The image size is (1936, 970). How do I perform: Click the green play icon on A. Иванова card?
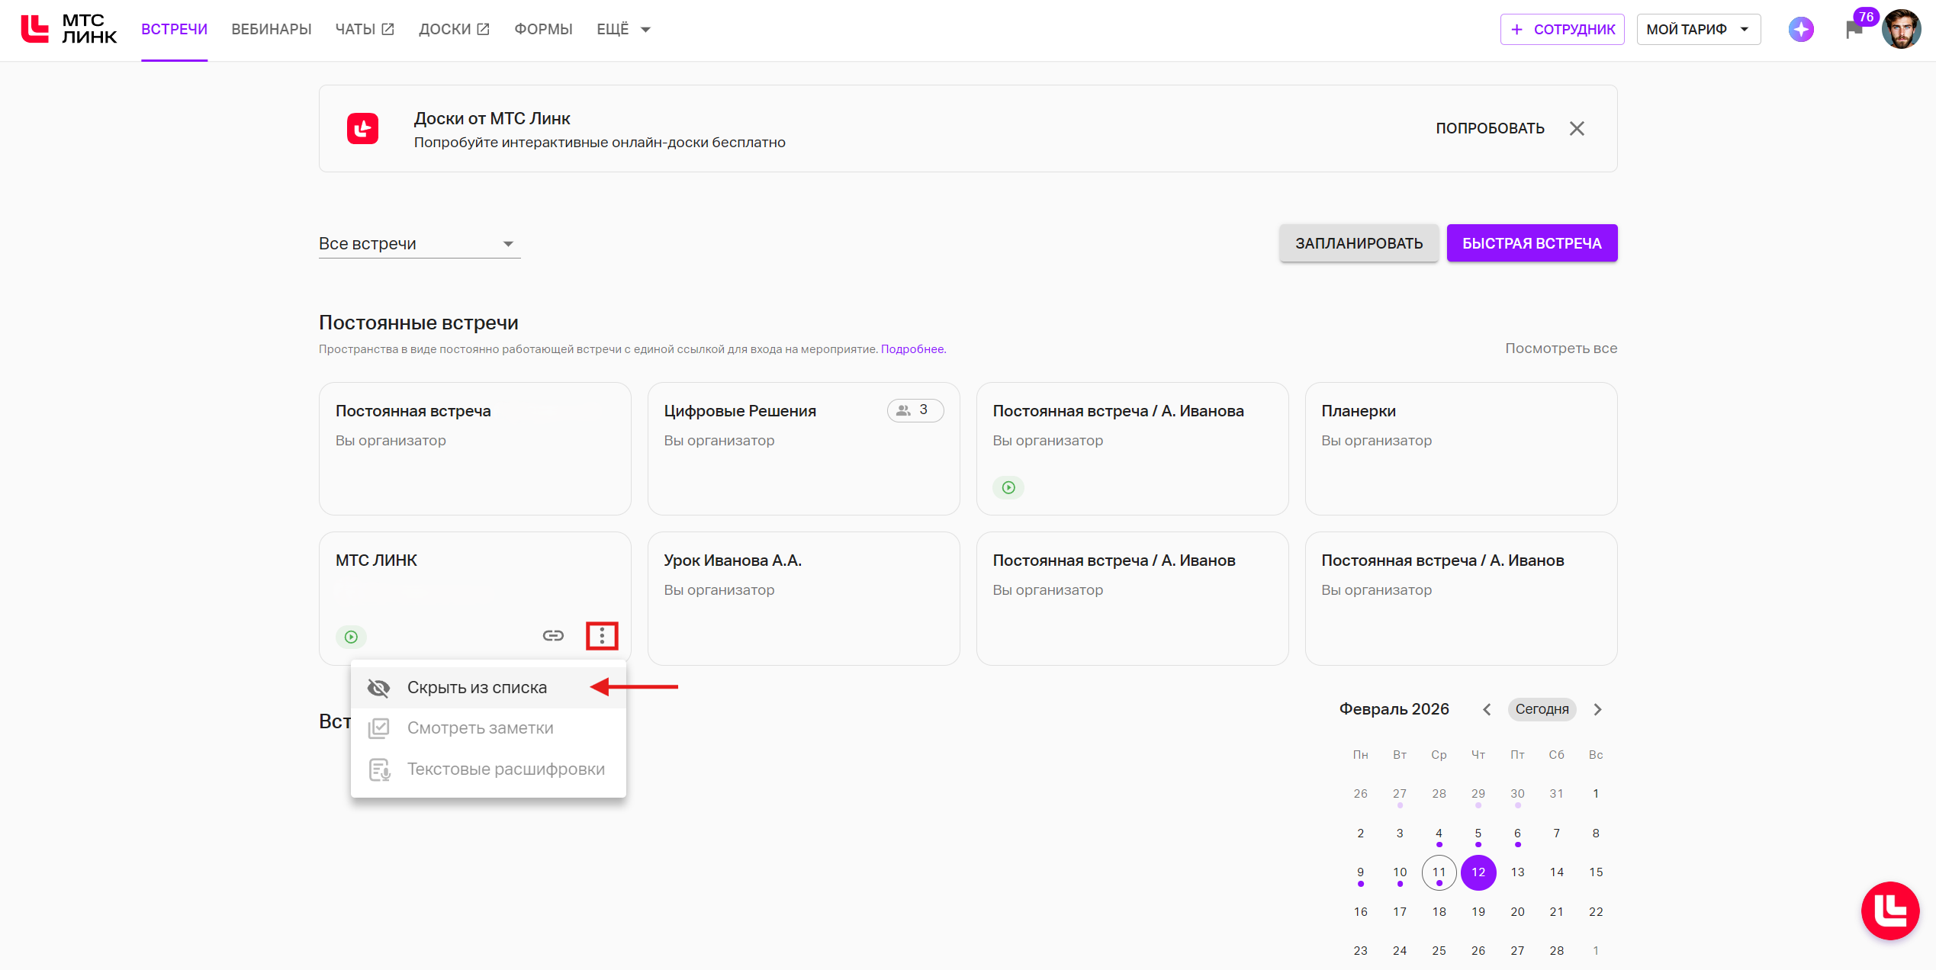pos(1008,487)
